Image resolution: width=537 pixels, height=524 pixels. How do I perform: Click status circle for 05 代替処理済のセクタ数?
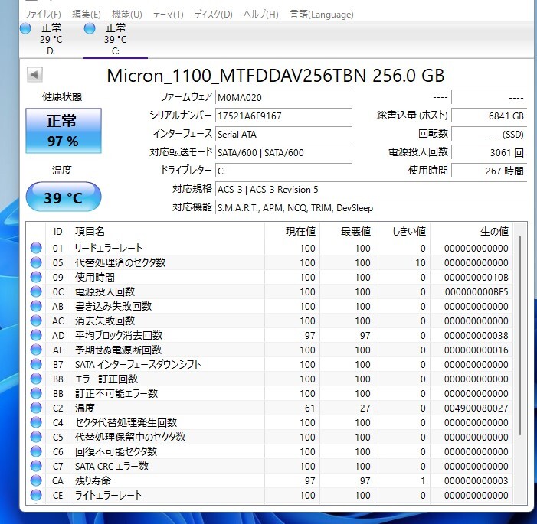(x=36, y=262)
